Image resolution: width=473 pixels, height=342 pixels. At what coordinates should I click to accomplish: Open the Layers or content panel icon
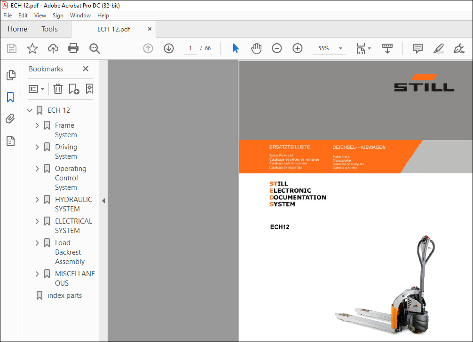10,141
